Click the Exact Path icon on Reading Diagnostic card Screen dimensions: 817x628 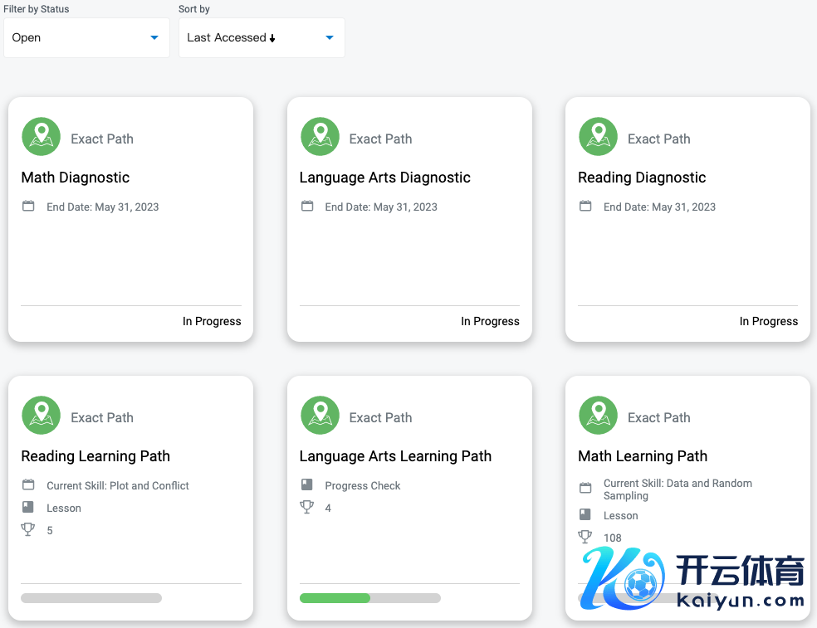coord(598,137)
